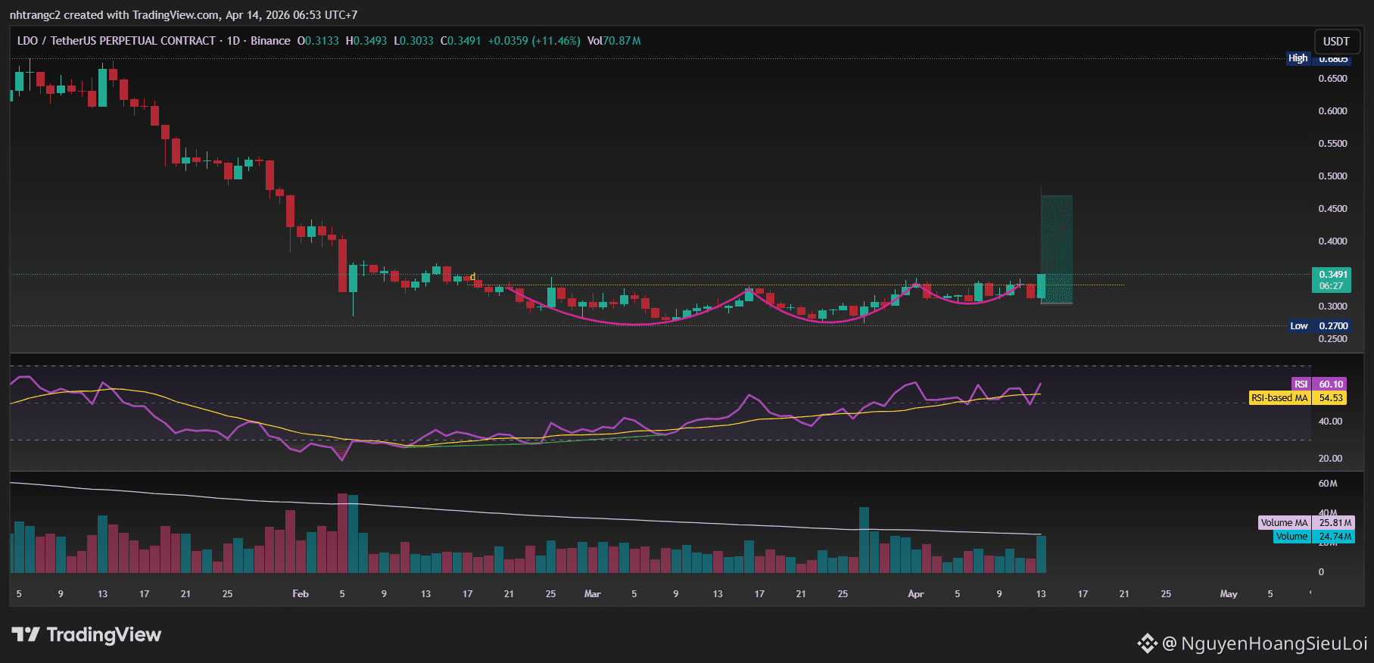
Task: Click the RSI-based MA value "54.53"
Action: point(1332,398)
